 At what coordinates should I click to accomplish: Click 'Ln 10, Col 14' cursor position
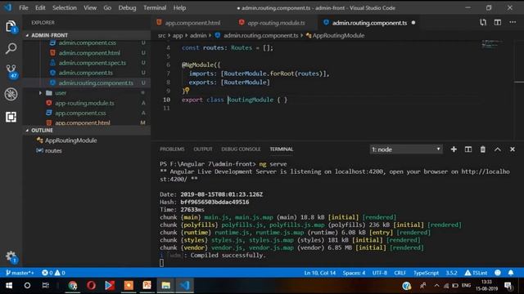click(x=319, y=273)
